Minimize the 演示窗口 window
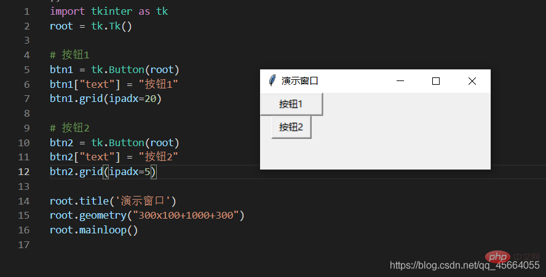 click(x=400, y=81)
